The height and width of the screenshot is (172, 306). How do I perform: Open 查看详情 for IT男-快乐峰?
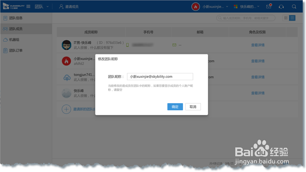[x=258, y=45]
